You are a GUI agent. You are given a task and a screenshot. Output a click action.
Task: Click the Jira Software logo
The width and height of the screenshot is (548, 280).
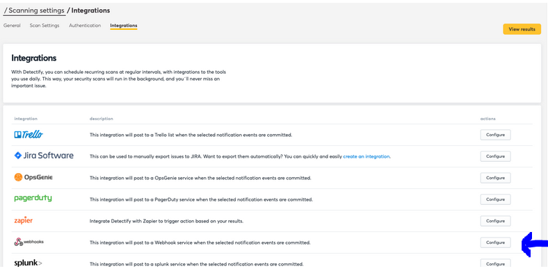43,156
